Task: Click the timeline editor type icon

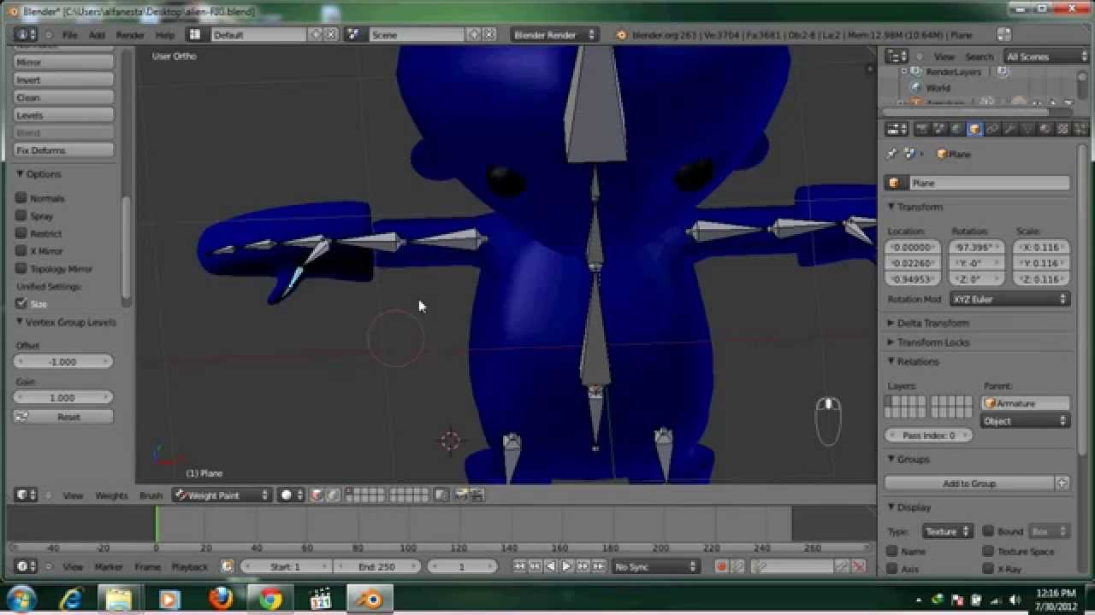Action: [x=27, y=566]
